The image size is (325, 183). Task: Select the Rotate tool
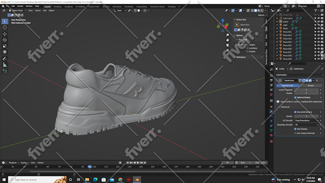5,40
